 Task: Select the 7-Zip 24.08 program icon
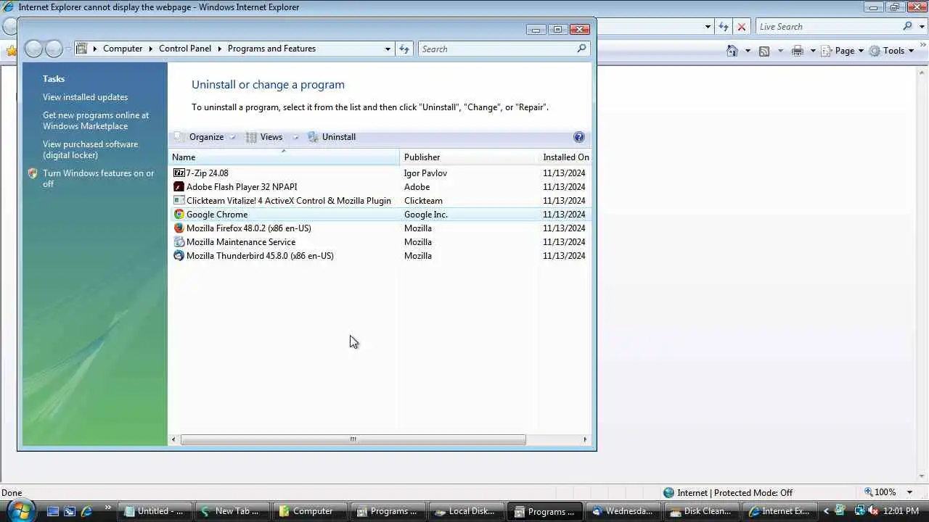coord(179,173)
